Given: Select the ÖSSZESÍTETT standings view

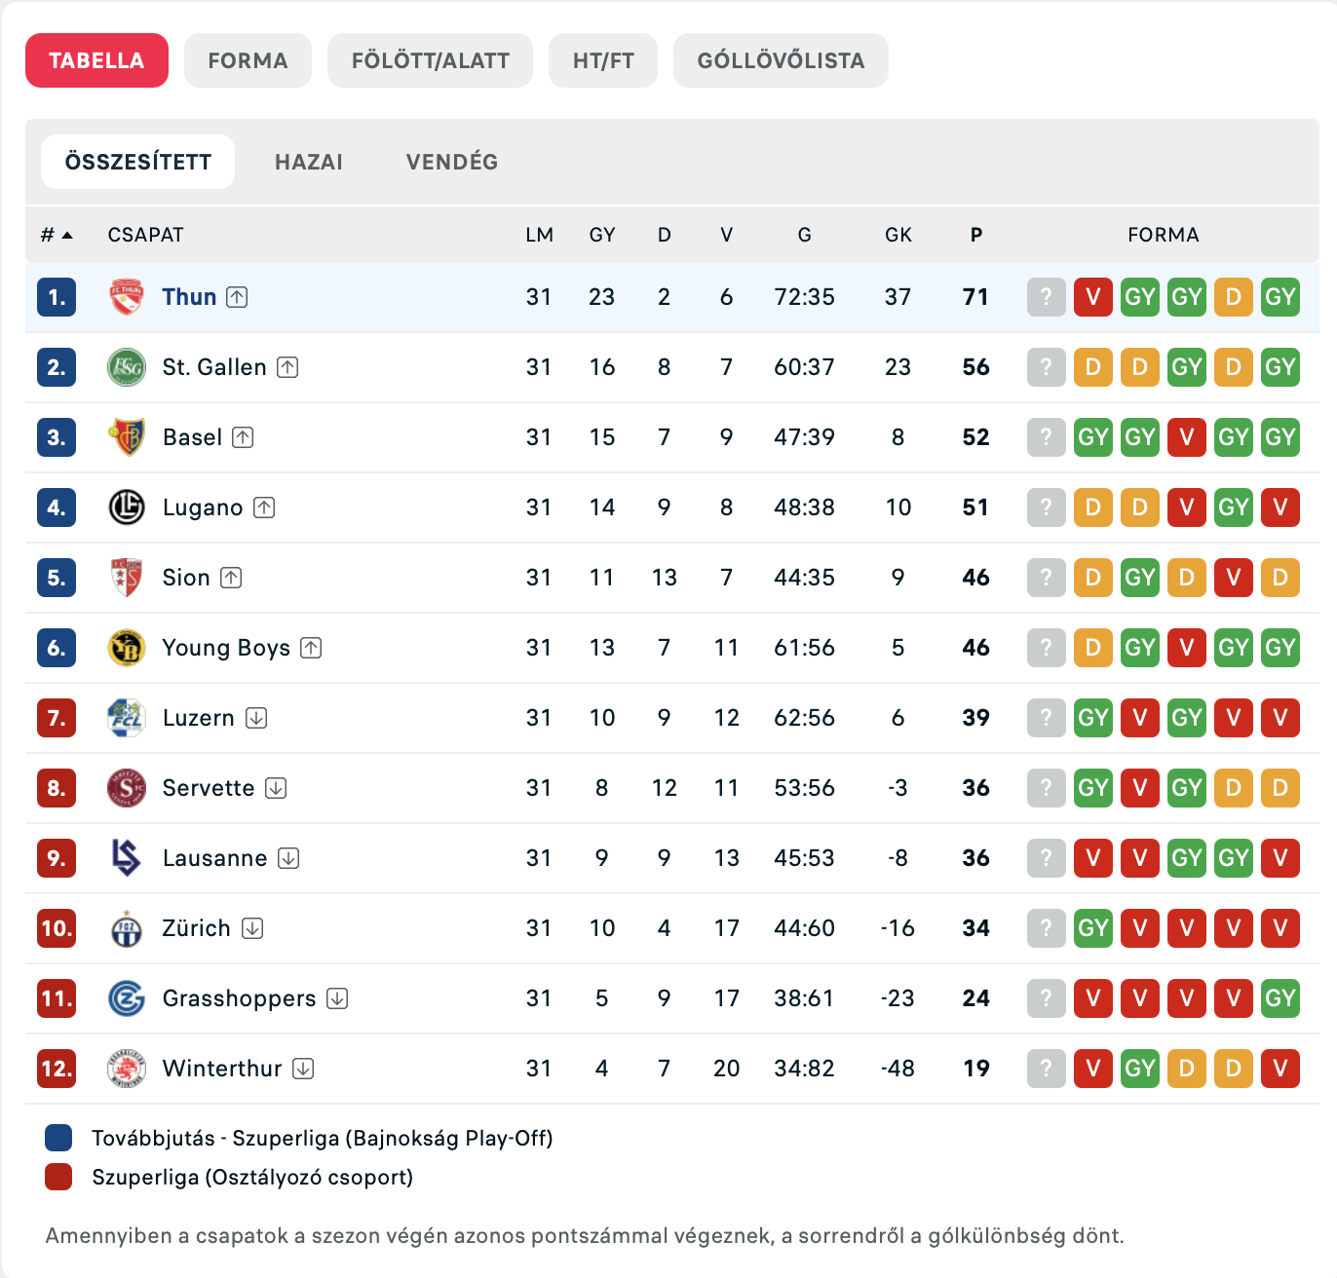Looking at the screenshot, I should [x=138, y=162].
